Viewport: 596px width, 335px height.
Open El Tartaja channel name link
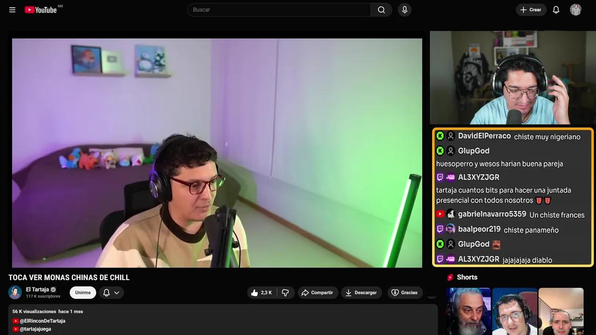(x=37, y=289)
